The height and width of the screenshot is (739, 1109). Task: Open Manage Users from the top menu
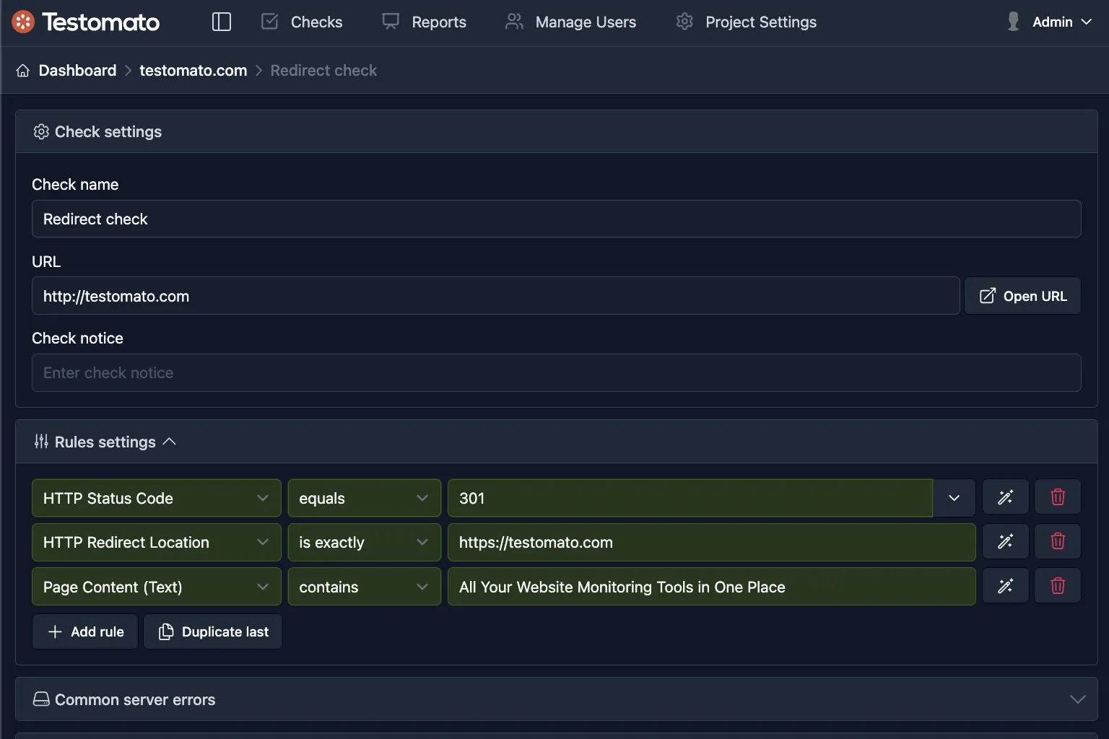tap(585, 22)
